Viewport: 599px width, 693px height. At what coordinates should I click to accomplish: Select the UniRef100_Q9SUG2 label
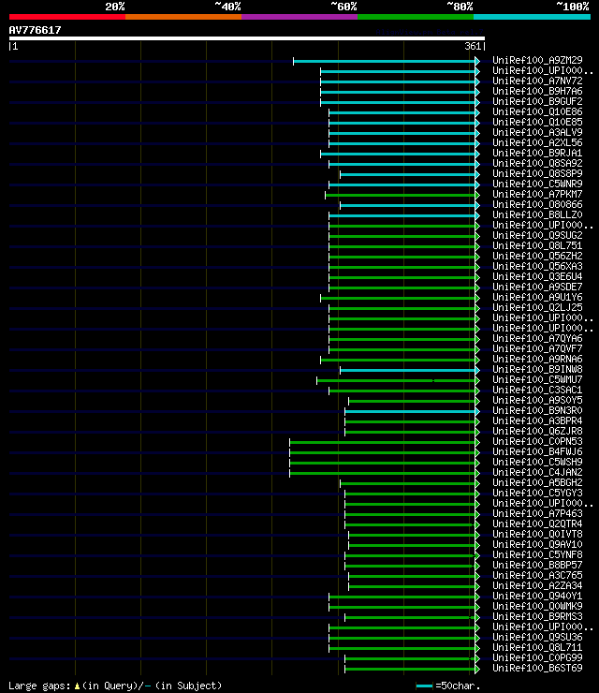click(537, 236)
